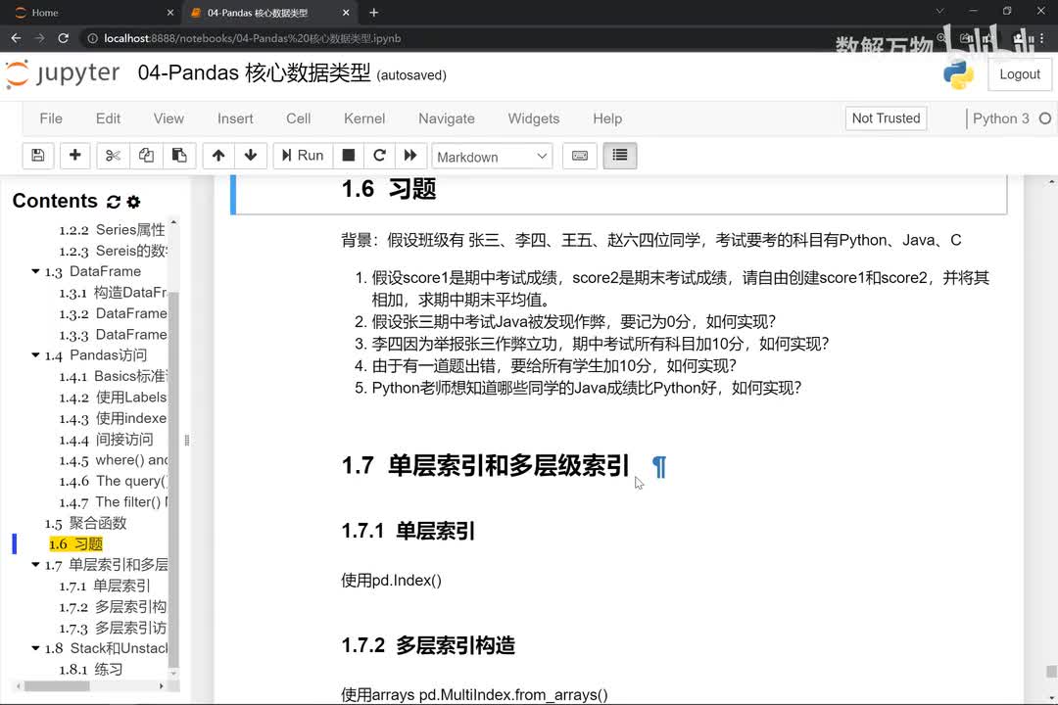This screenshot has width=1058, height=705.
Task: Go to 1.4.5 where() entry in Contents
Action: tap(114, 460)
